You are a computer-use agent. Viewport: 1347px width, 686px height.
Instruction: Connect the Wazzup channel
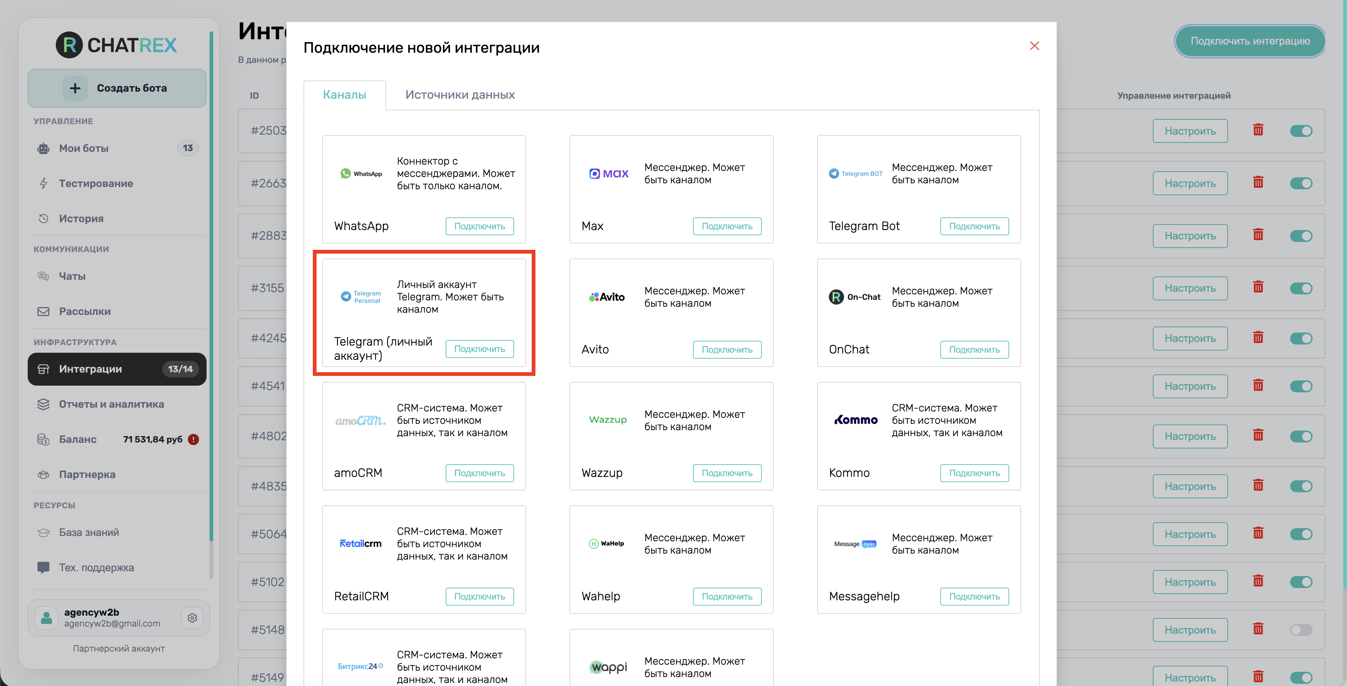727,473
